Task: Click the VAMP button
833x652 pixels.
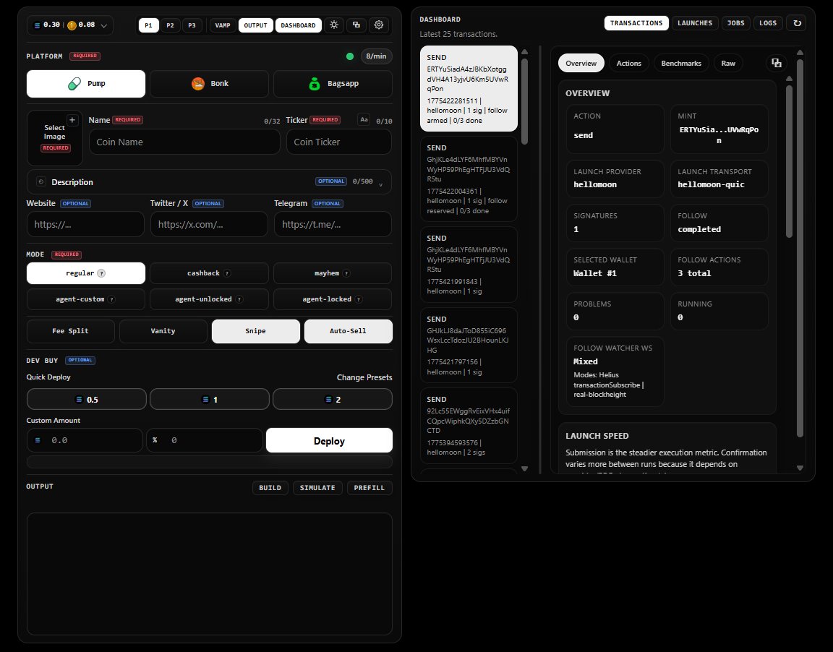Action: (x=223, y=25)
